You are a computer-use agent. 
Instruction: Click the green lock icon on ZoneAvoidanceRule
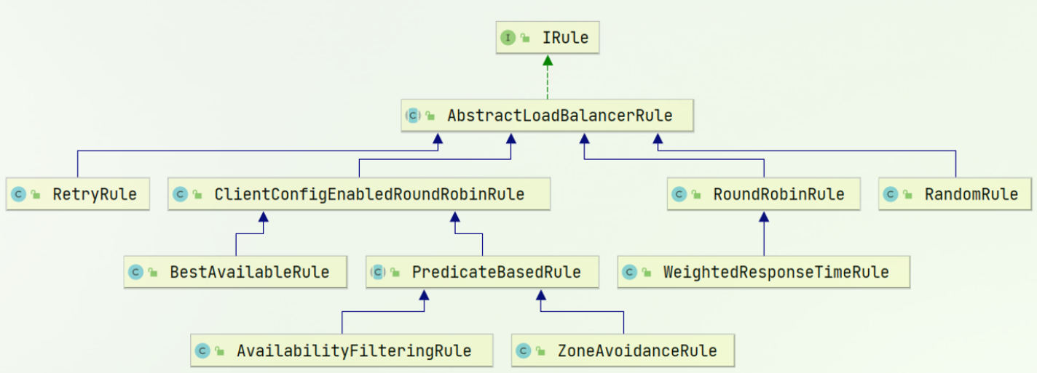540,351
